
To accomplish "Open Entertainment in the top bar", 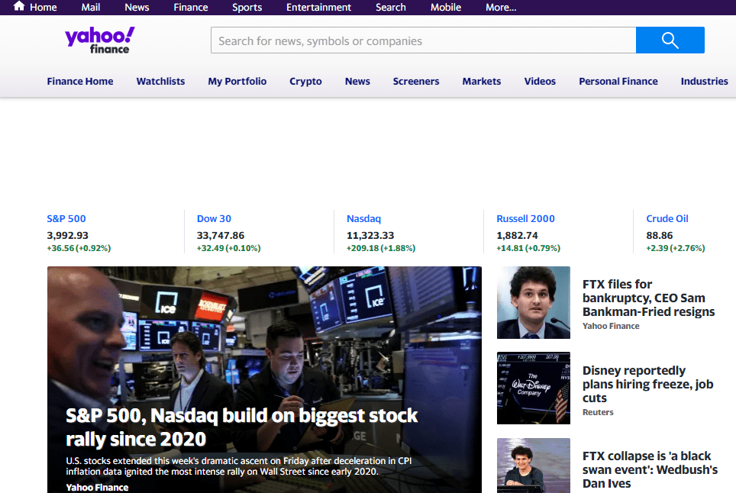I will coord(318,8).
